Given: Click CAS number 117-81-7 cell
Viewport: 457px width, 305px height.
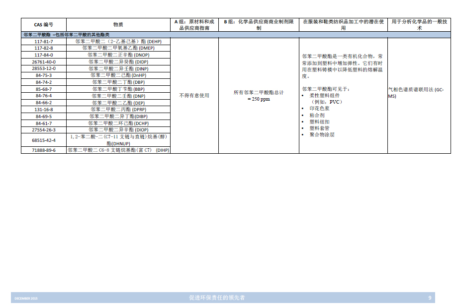Looking at the screenshot, I should (x=43, y=42).
